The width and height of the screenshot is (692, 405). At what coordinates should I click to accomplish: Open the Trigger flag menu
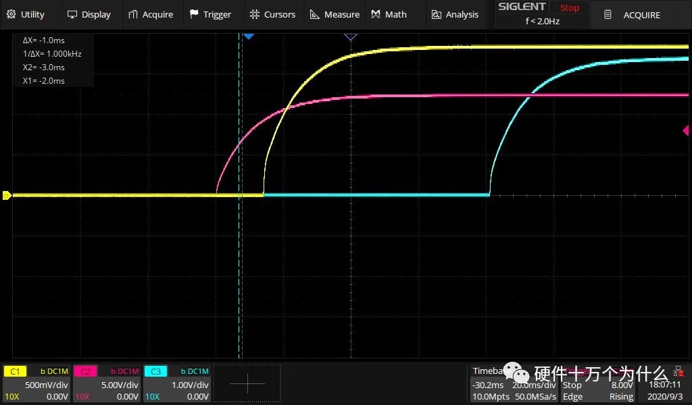tap(210, 14)
